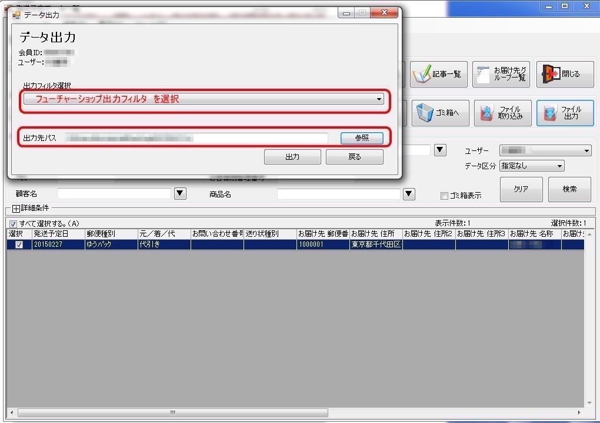Open the ユーザー dropdown in main window

[545, 150]
